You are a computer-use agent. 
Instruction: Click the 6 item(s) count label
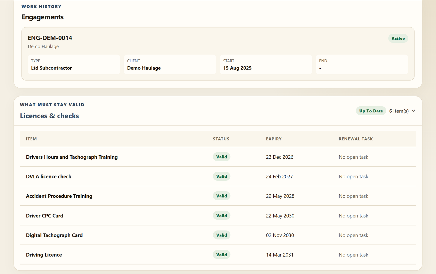pyautogui.click(x=399, y=111)
